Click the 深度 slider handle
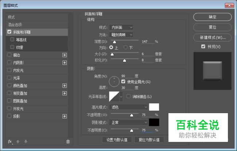 114,42
